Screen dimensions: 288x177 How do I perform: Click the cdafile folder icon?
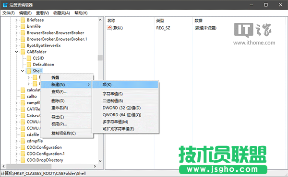[x=23, y=135]
